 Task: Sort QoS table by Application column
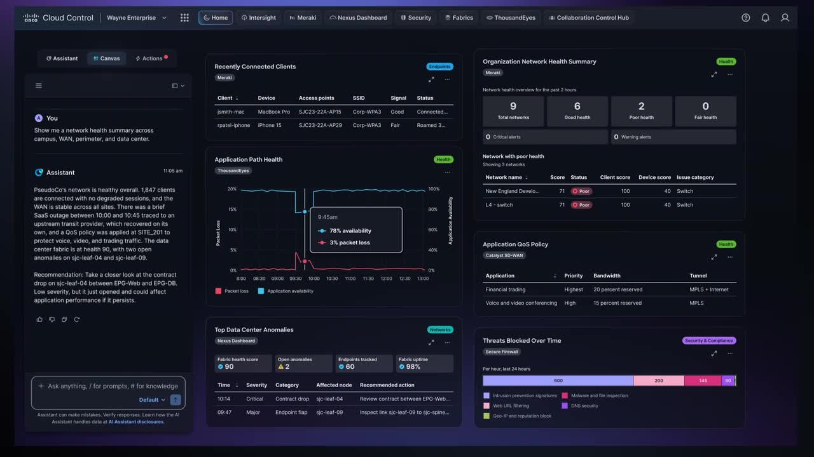pos(521,276)
